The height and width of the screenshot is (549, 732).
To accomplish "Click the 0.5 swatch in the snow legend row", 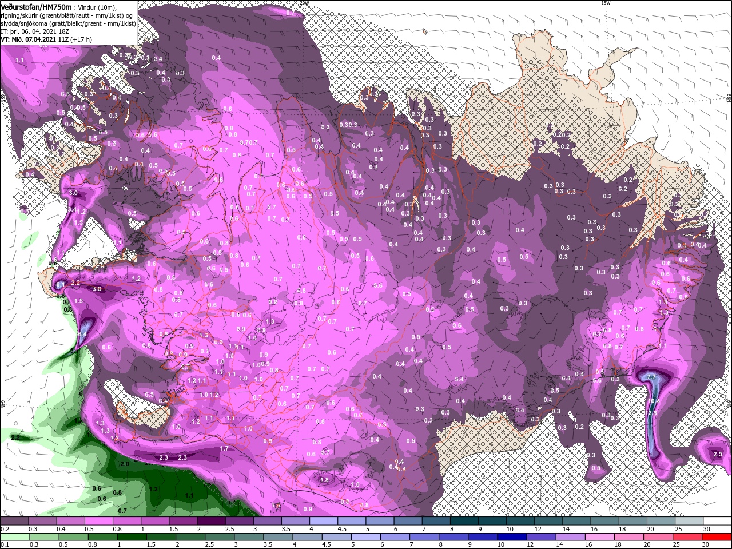I will click(x=98, y=521).
